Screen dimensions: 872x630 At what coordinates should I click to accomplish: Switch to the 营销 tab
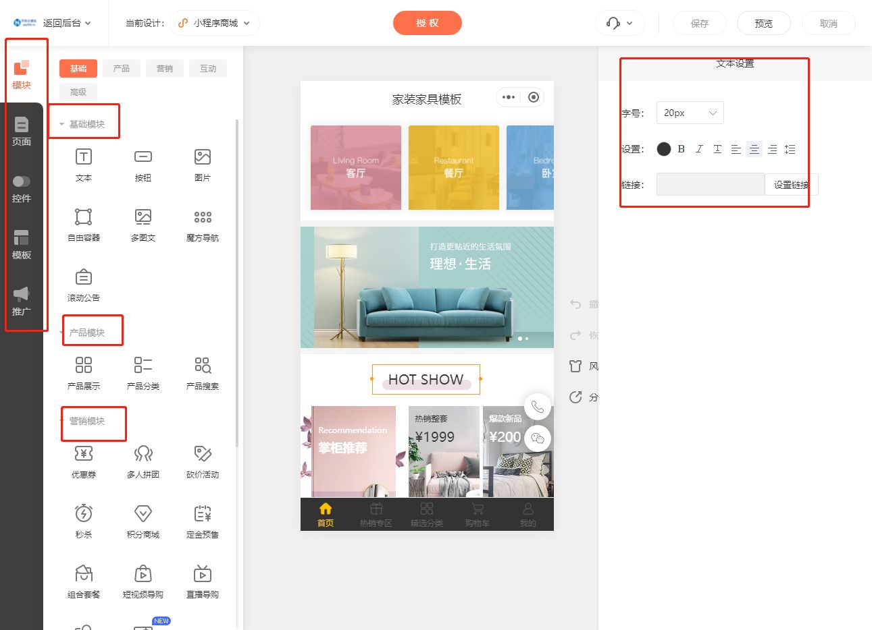(x=165, y=68)
